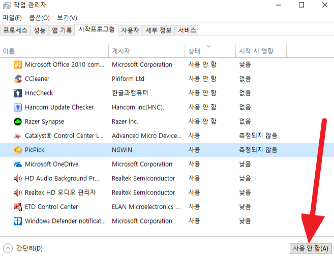The height and width of the screenshot is (258, 334).
Task: Collapse view with the 간단히(D) arrow icon
Action: pos(8,248)
